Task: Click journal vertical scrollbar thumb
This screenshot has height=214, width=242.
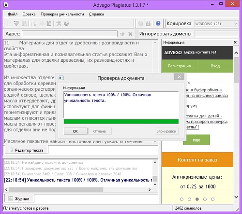Action: coord(155,179)
